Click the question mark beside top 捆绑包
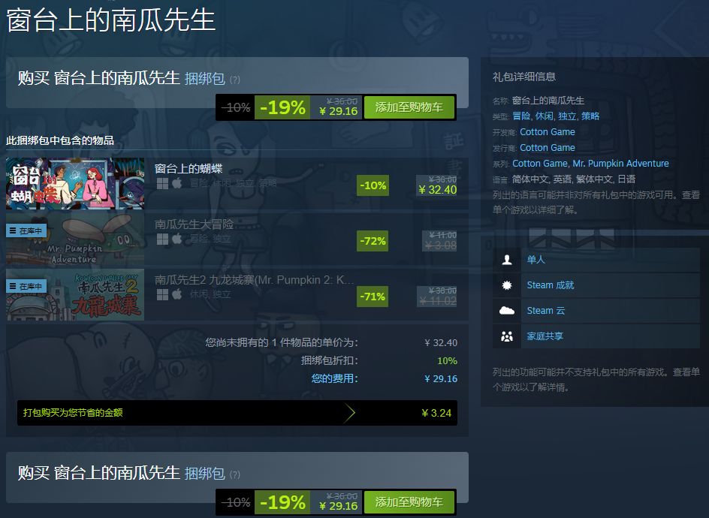This screenshot has width=709, height=518. click(x=234, y=80)
